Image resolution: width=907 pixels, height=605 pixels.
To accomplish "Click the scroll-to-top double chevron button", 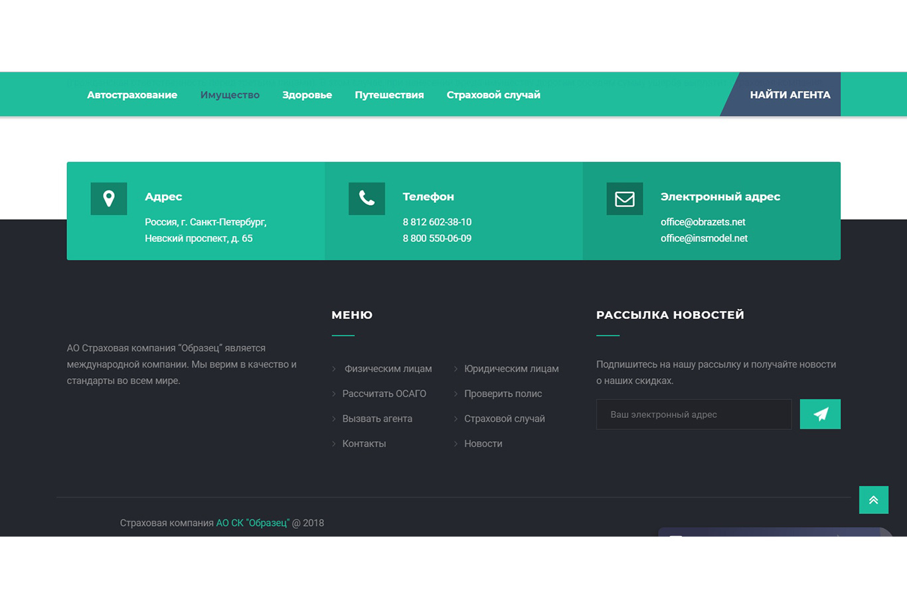I will pos(873,500).
